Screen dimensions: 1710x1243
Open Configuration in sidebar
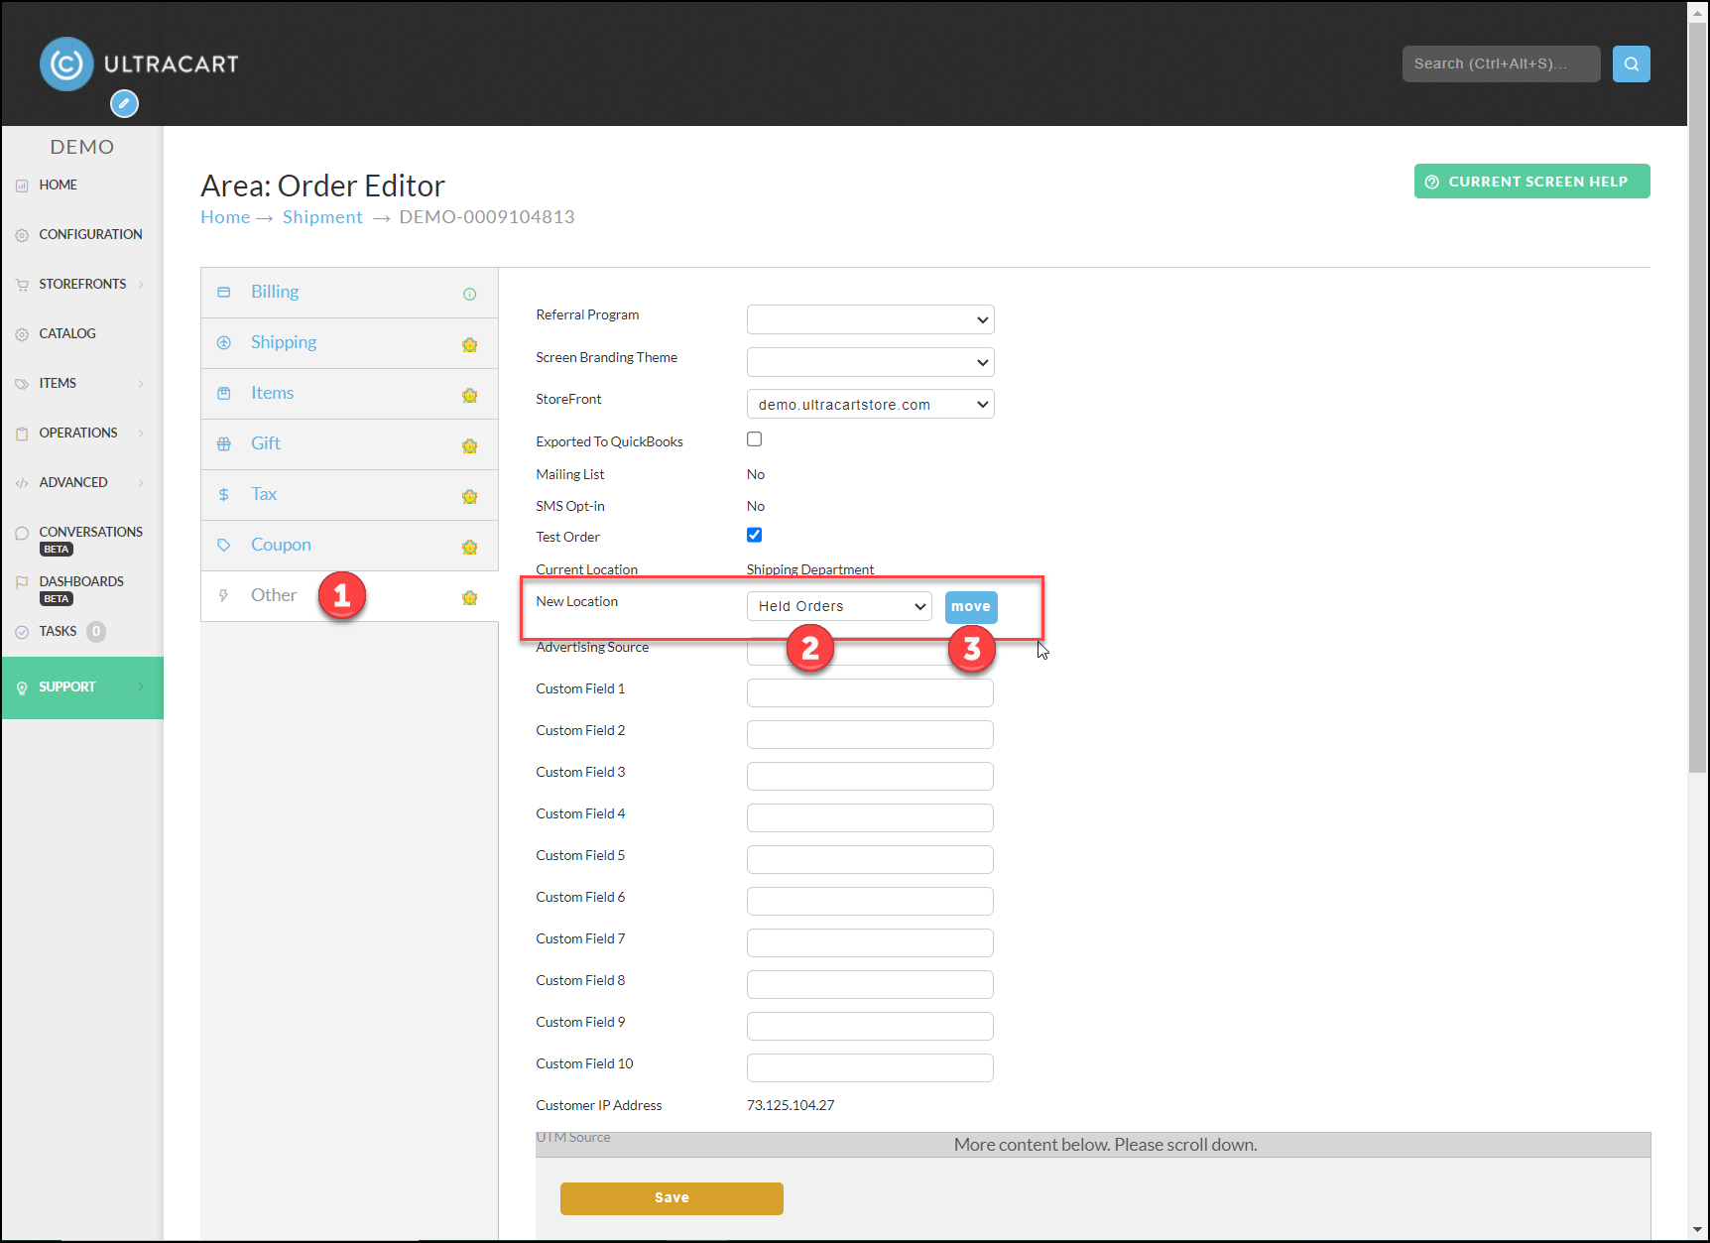pos(90,235)
